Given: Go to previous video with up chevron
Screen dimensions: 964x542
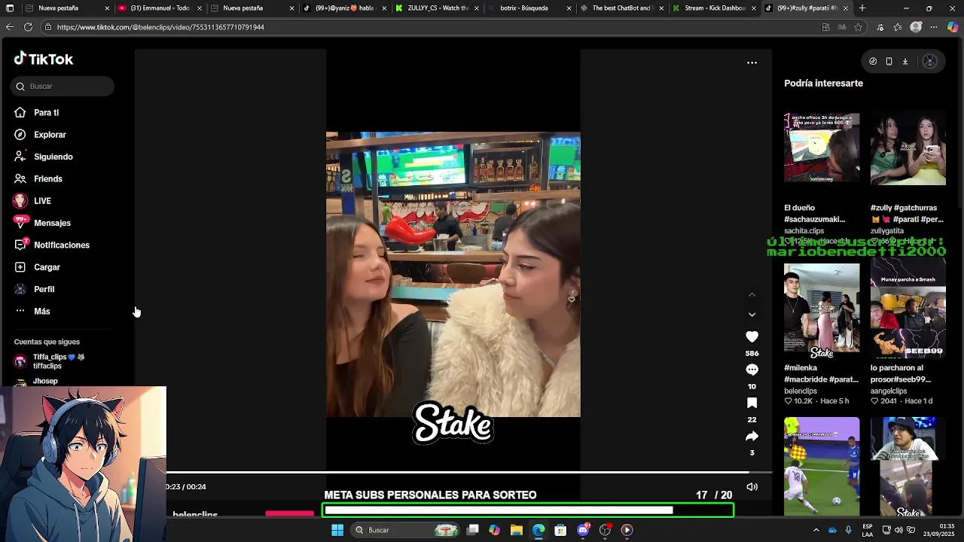Looking at the screenshot, I should (752, 294).
